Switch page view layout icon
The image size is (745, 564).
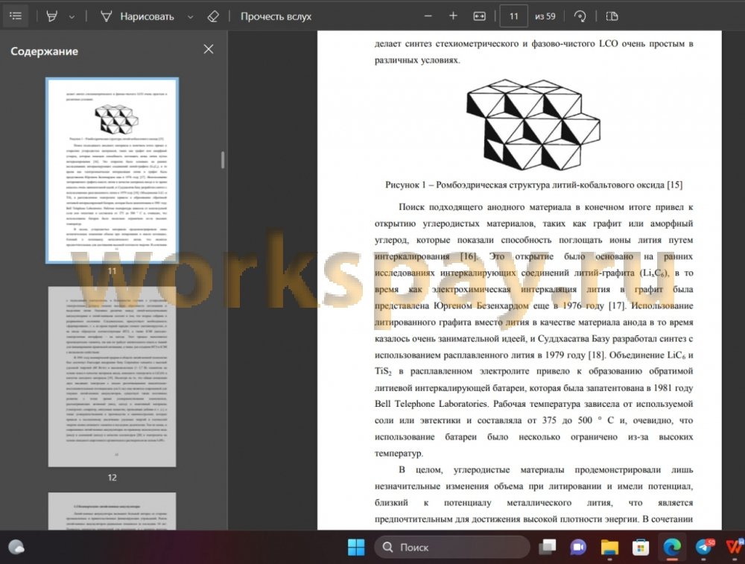(612, 16)
